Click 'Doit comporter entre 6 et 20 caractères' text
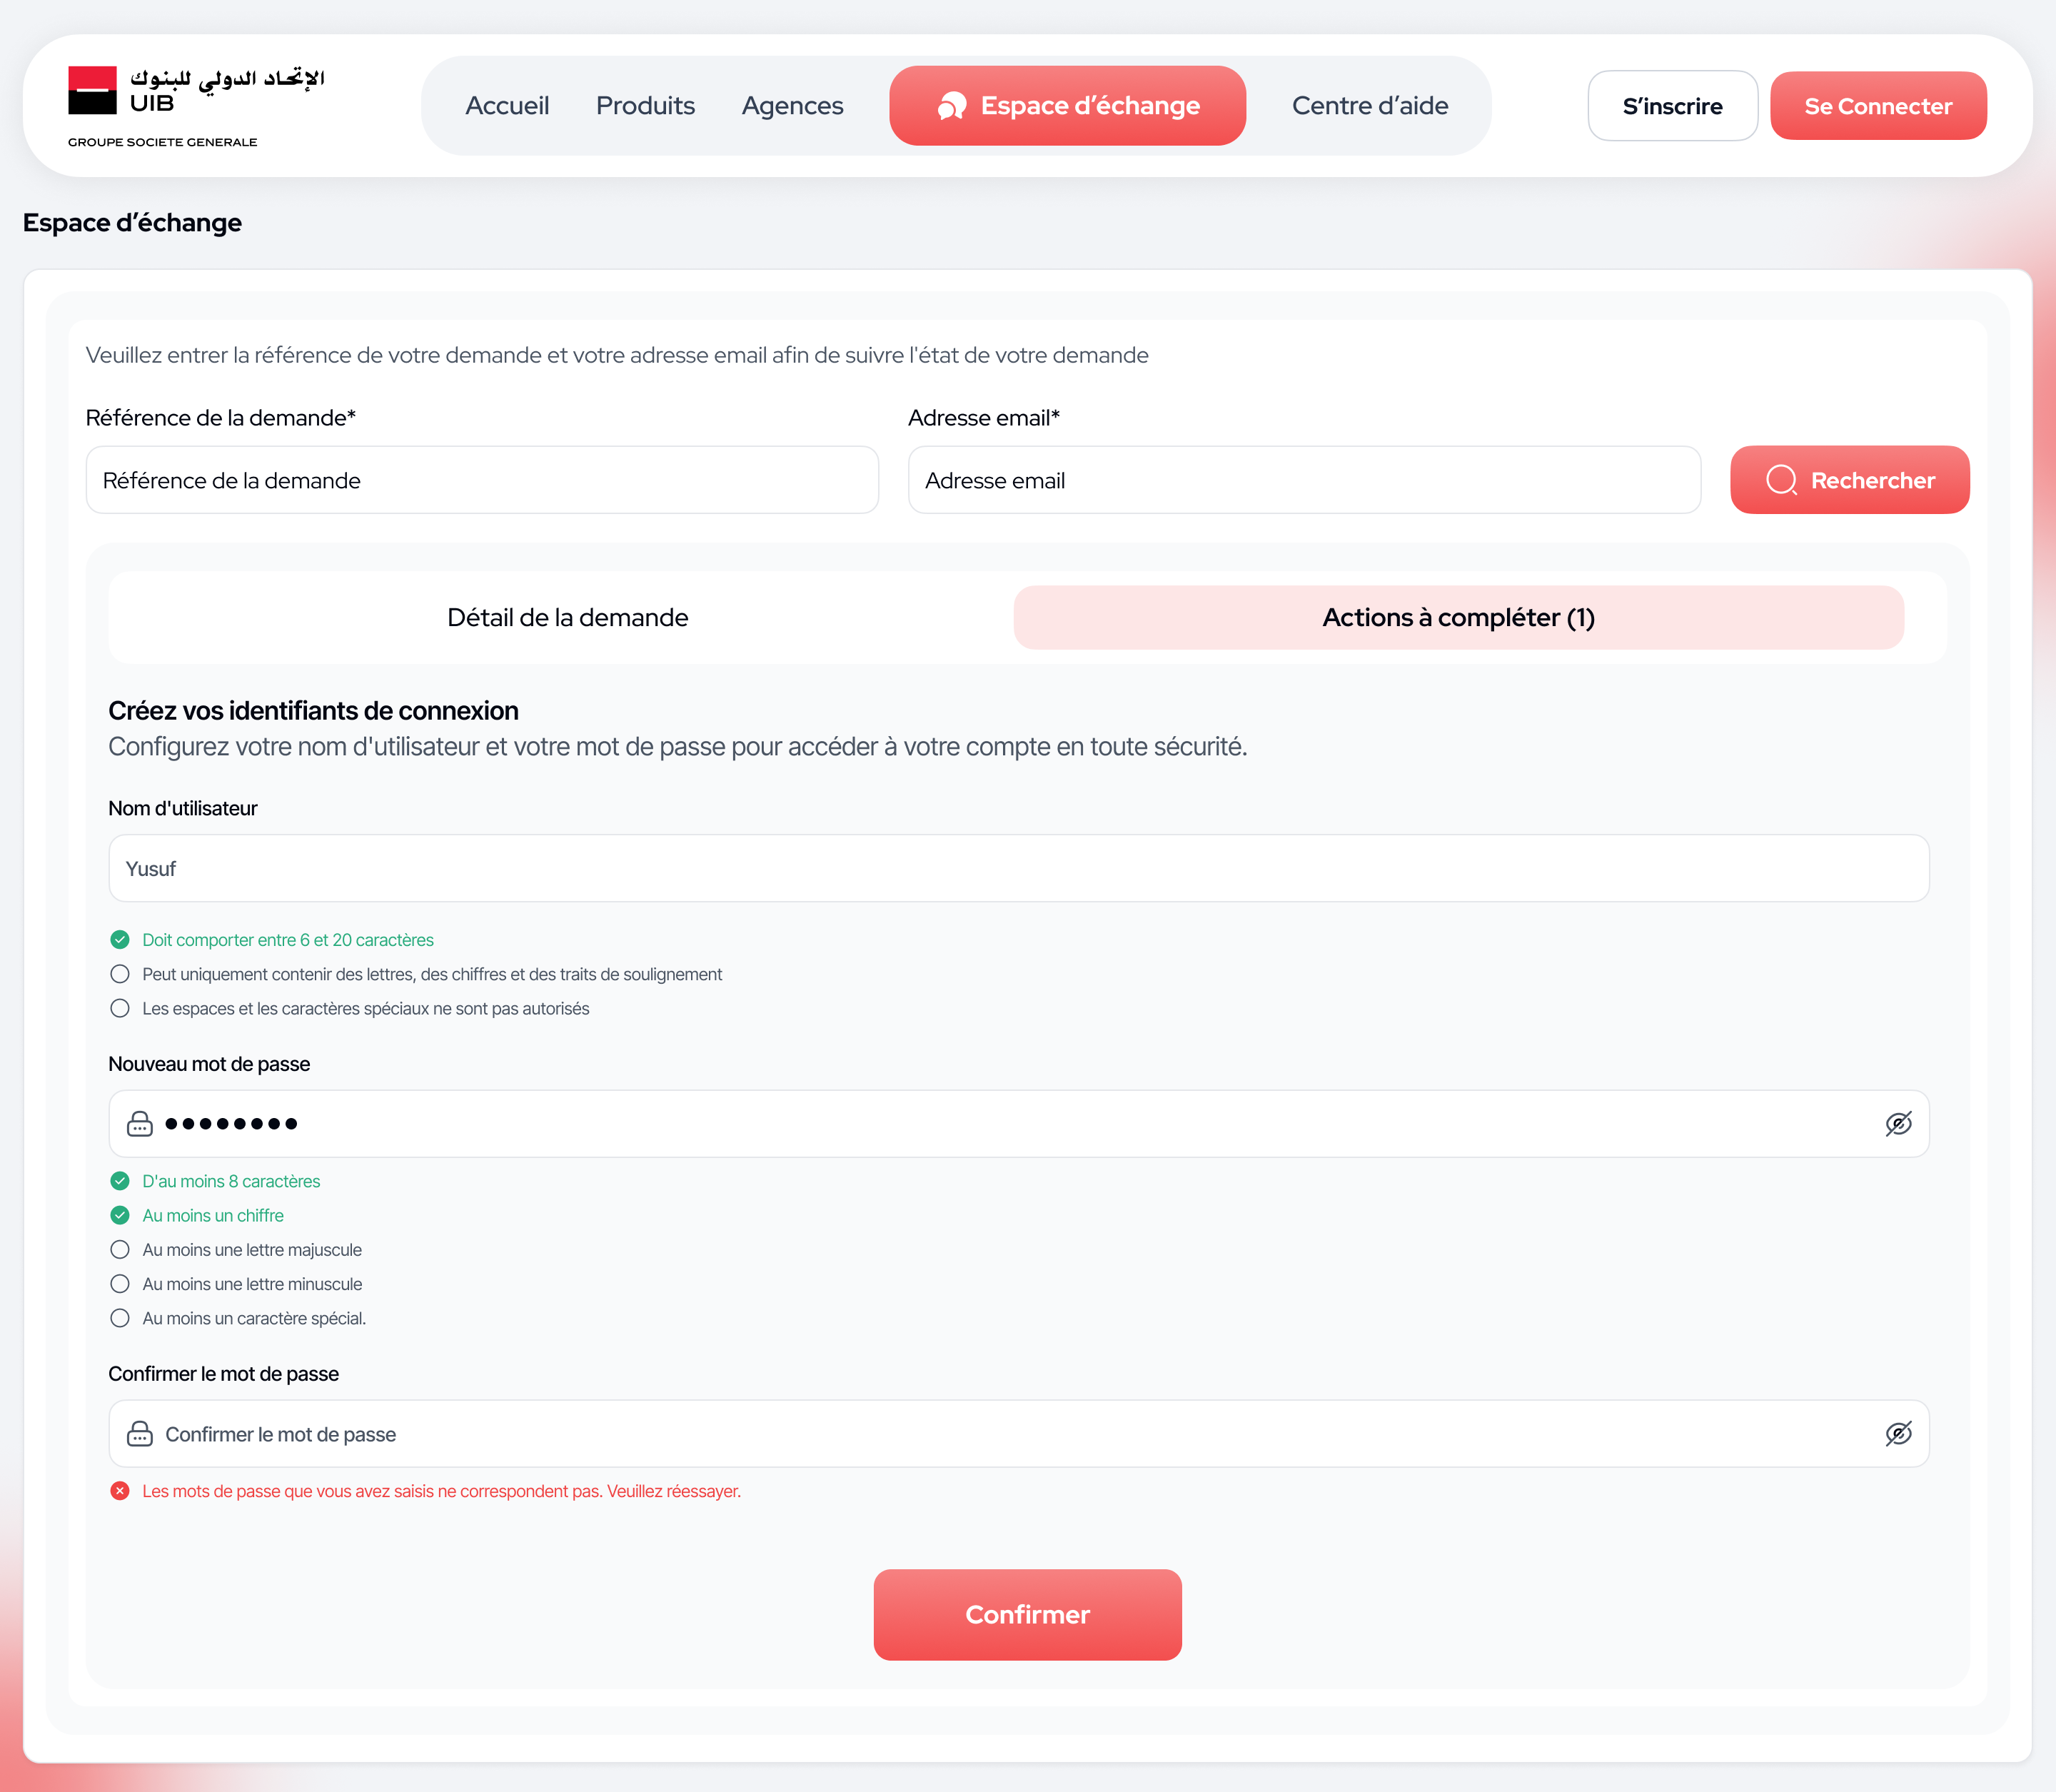This screenshot has height=1792, width=2056. coord(288,940)
